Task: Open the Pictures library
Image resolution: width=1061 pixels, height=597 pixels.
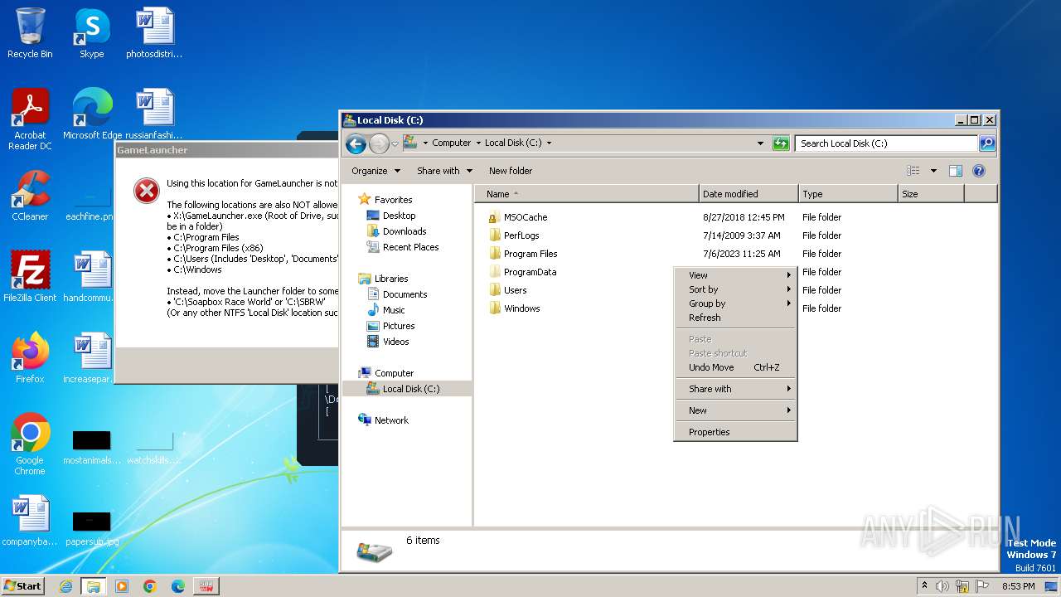Action: pos(399,326)
